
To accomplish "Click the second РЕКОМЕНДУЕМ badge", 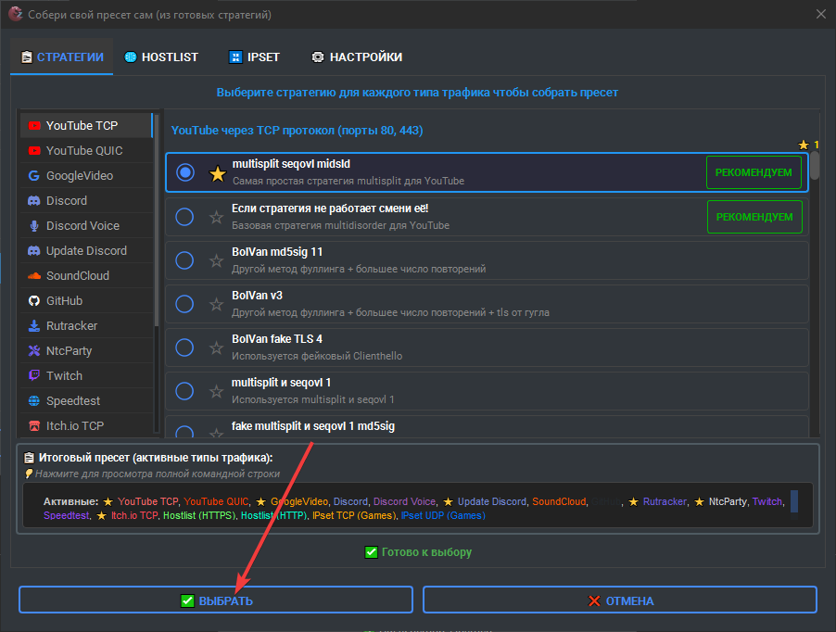I will [x=754, y=217].
